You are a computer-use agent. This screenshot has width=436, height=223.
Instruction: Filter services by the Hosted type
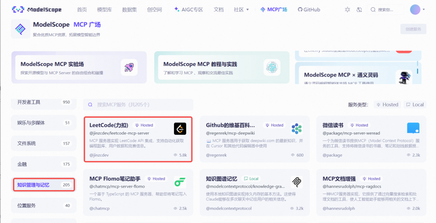click(387, 105)
